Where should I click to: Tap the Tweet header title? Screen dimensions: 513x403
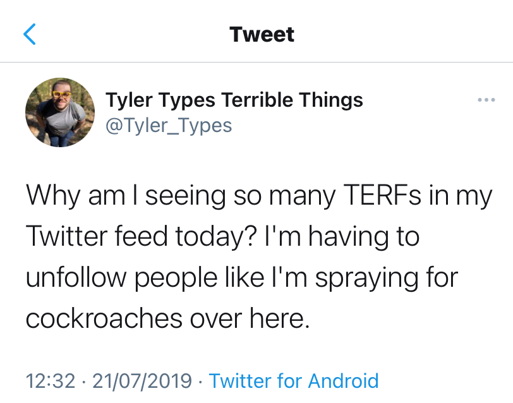click(x=262, y=33)
